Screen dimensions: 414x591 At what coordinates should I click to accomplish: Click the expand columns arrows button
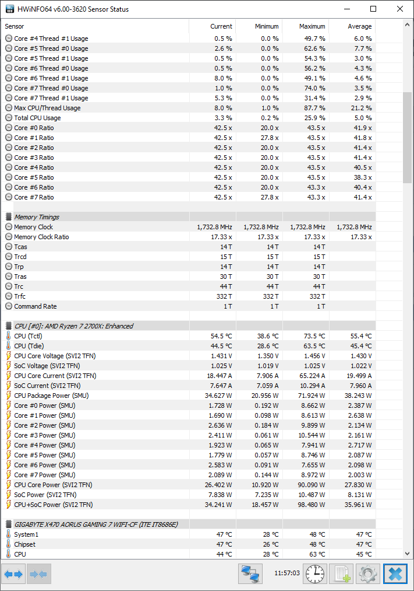[13, 574]
